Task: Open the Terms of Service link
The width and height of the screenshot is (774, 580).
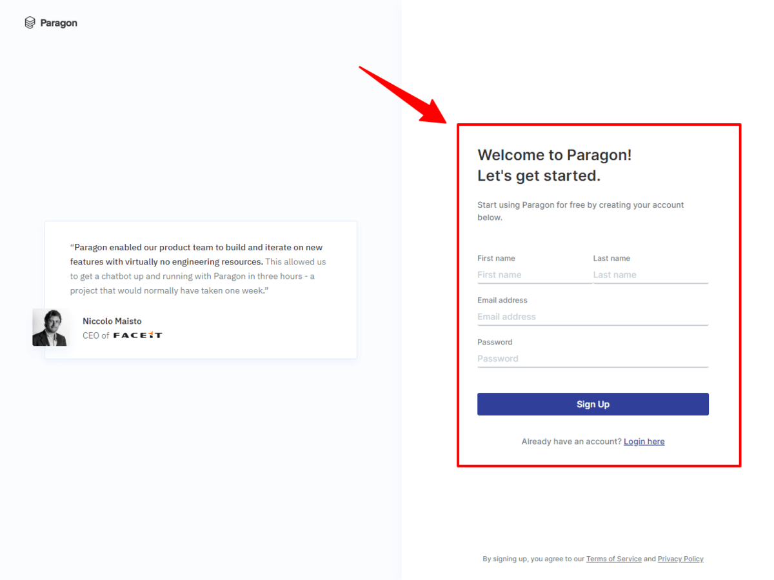Action: click(613, 559)
